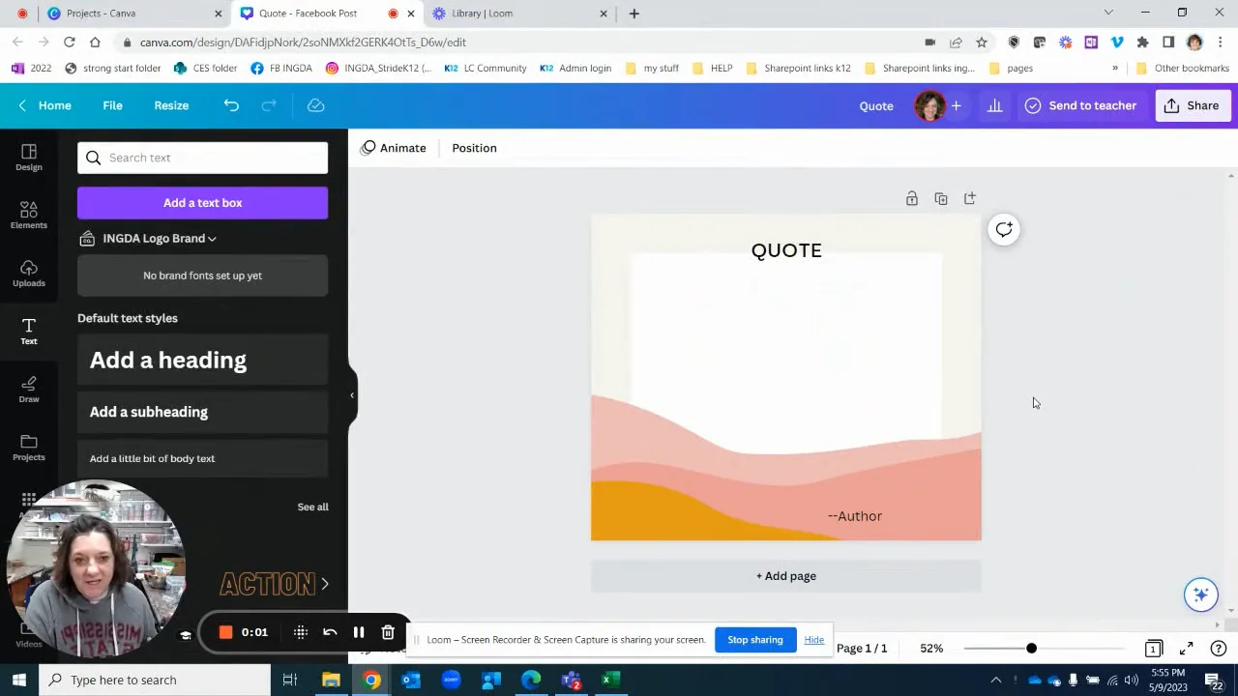Open the Windows Start menu

19,680
